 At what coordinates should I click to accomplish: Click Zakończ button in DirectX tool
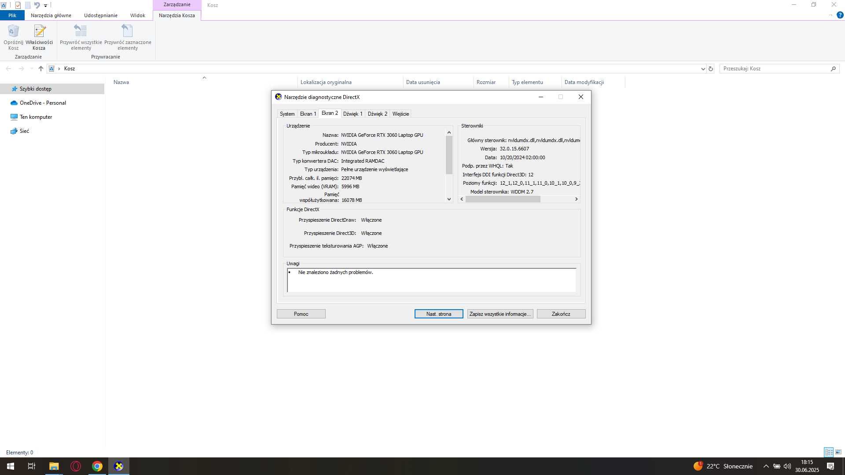coord(561,314)
